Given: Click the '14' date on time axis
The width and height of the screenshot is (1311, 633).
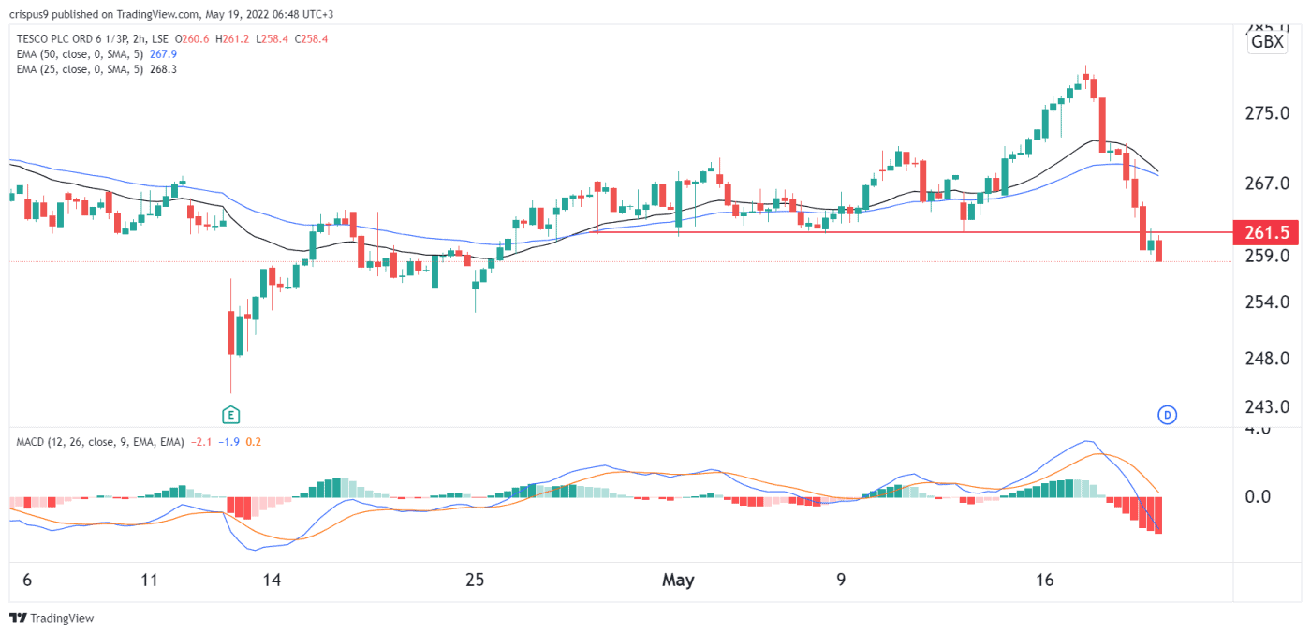Looking at the screenshot, I should click(x=272, y=581).
